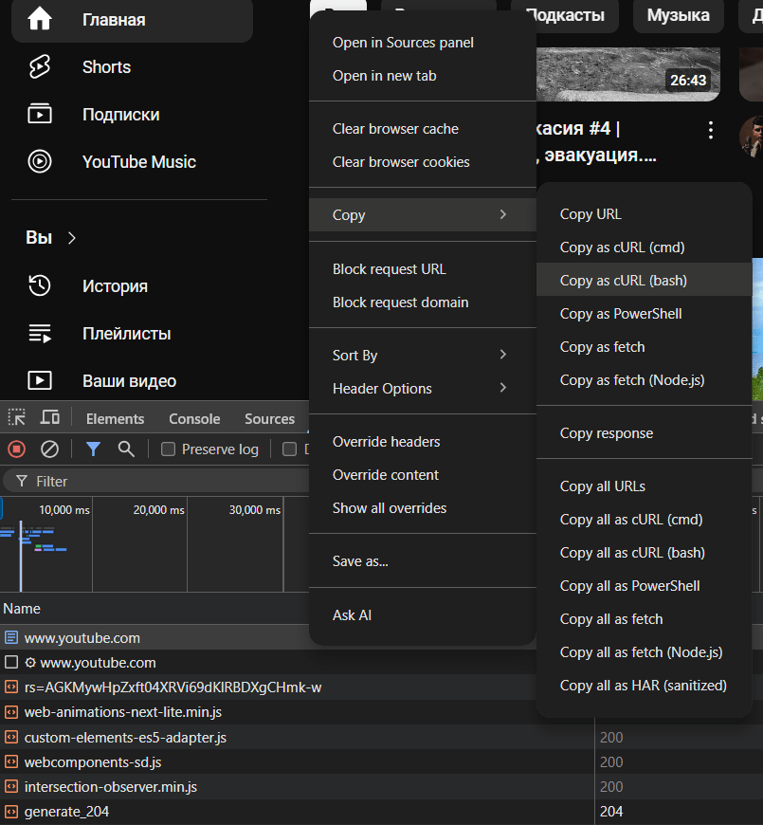Choose Copy all as cURL (cmd)
763x825 pixels.
(645, 520)
